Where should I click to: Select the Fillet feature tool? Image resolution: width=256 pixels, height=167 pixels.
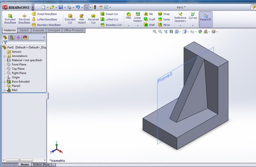click(128, 17)
